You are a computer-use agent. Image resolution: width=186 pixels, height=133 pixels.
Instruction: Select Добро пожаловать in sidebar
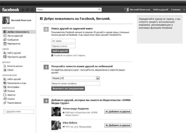point(18,32)
